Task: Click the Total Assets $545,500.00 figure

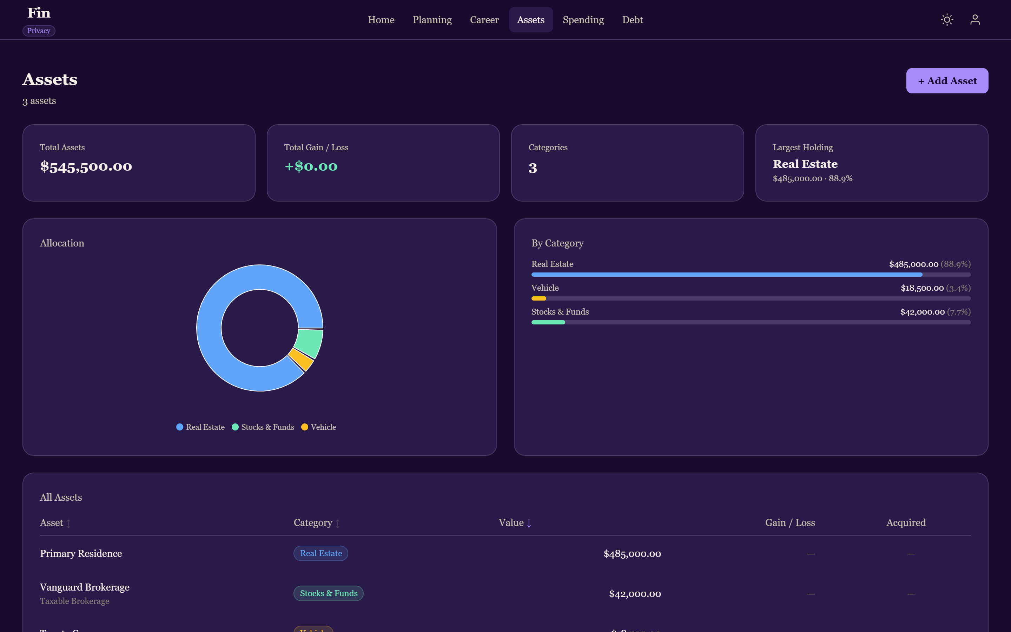Action: coord(86,166)
